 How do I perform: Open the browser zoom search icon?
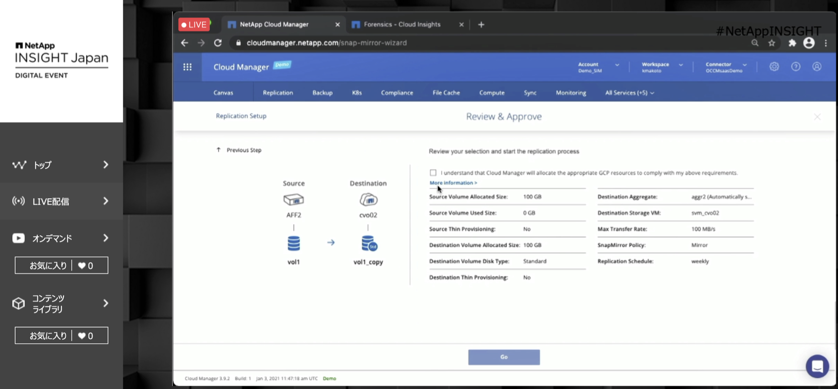click(x=755, y=43)
